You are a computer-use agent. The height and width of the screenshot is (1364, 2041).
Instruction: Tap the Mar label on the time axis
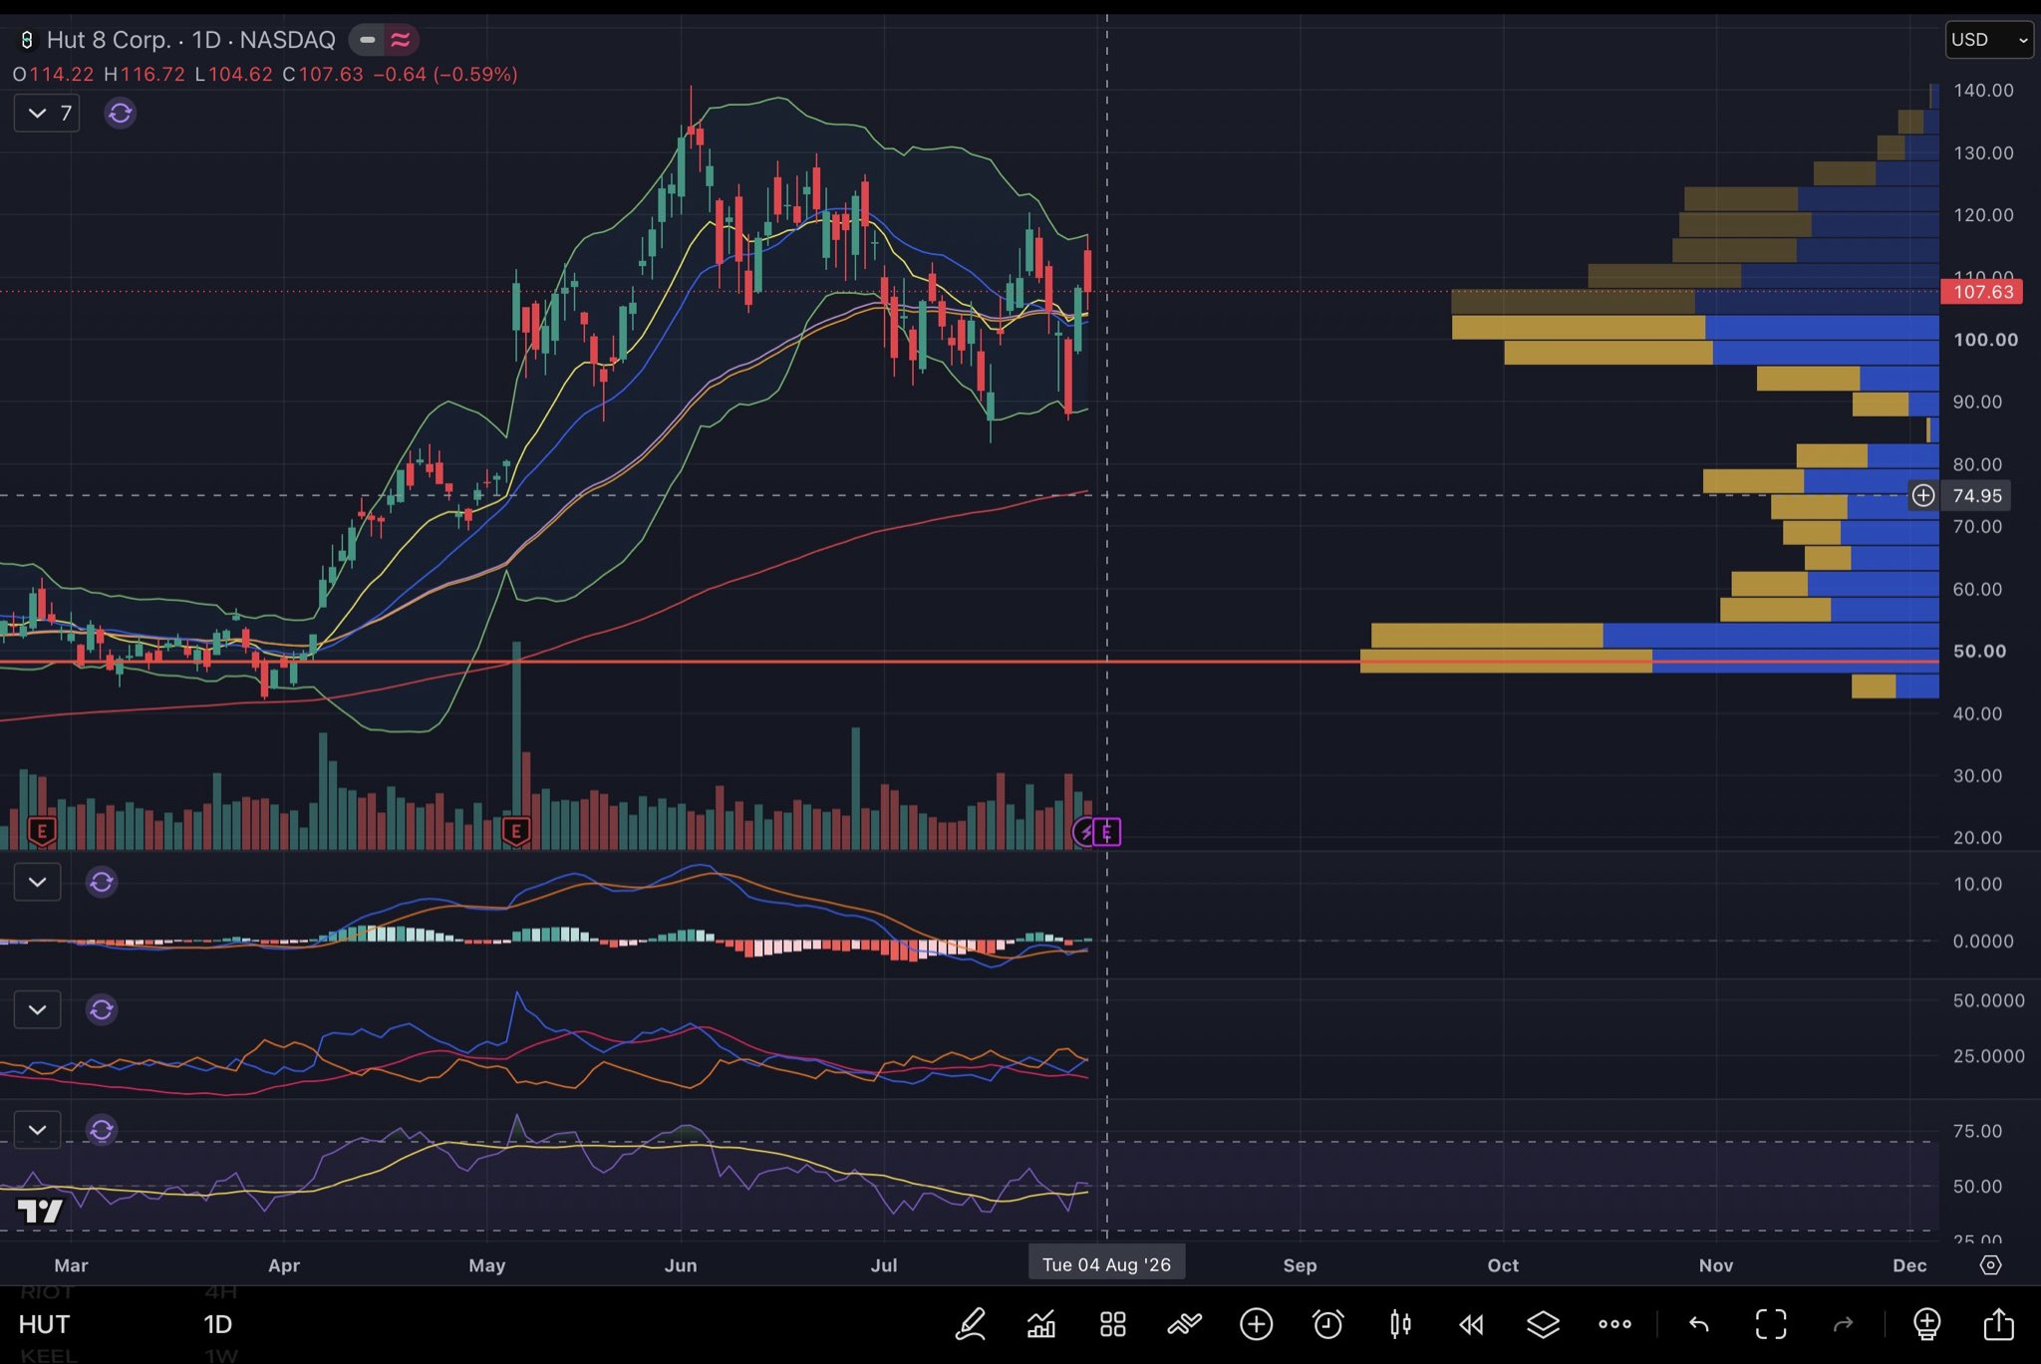tap(71, 1265)
